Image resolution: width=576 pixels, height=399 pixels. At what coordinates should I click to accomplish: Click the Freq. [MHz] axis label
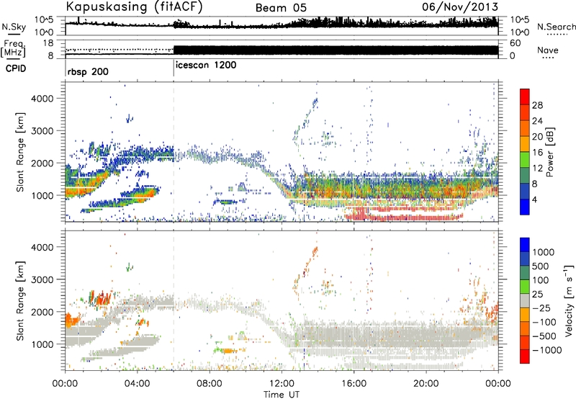(x=13, y=48)
